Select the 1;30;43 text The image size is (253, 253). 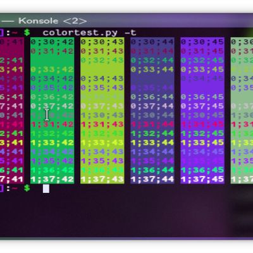[102, 115]
